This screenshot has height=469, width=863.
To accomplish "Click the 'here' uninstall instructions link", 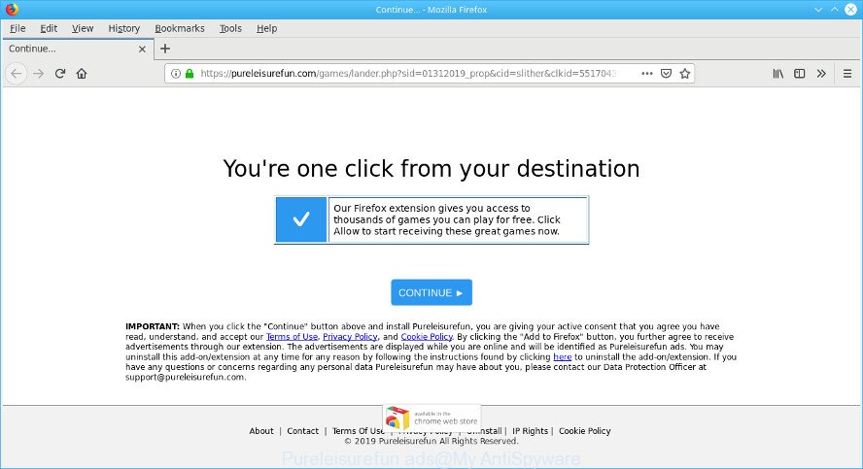I will (562, 356).
